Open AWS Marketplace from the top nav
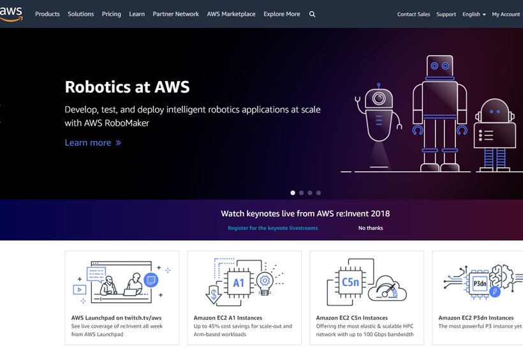The height and width of the screenshot is (350, 523). pos(231,14)
